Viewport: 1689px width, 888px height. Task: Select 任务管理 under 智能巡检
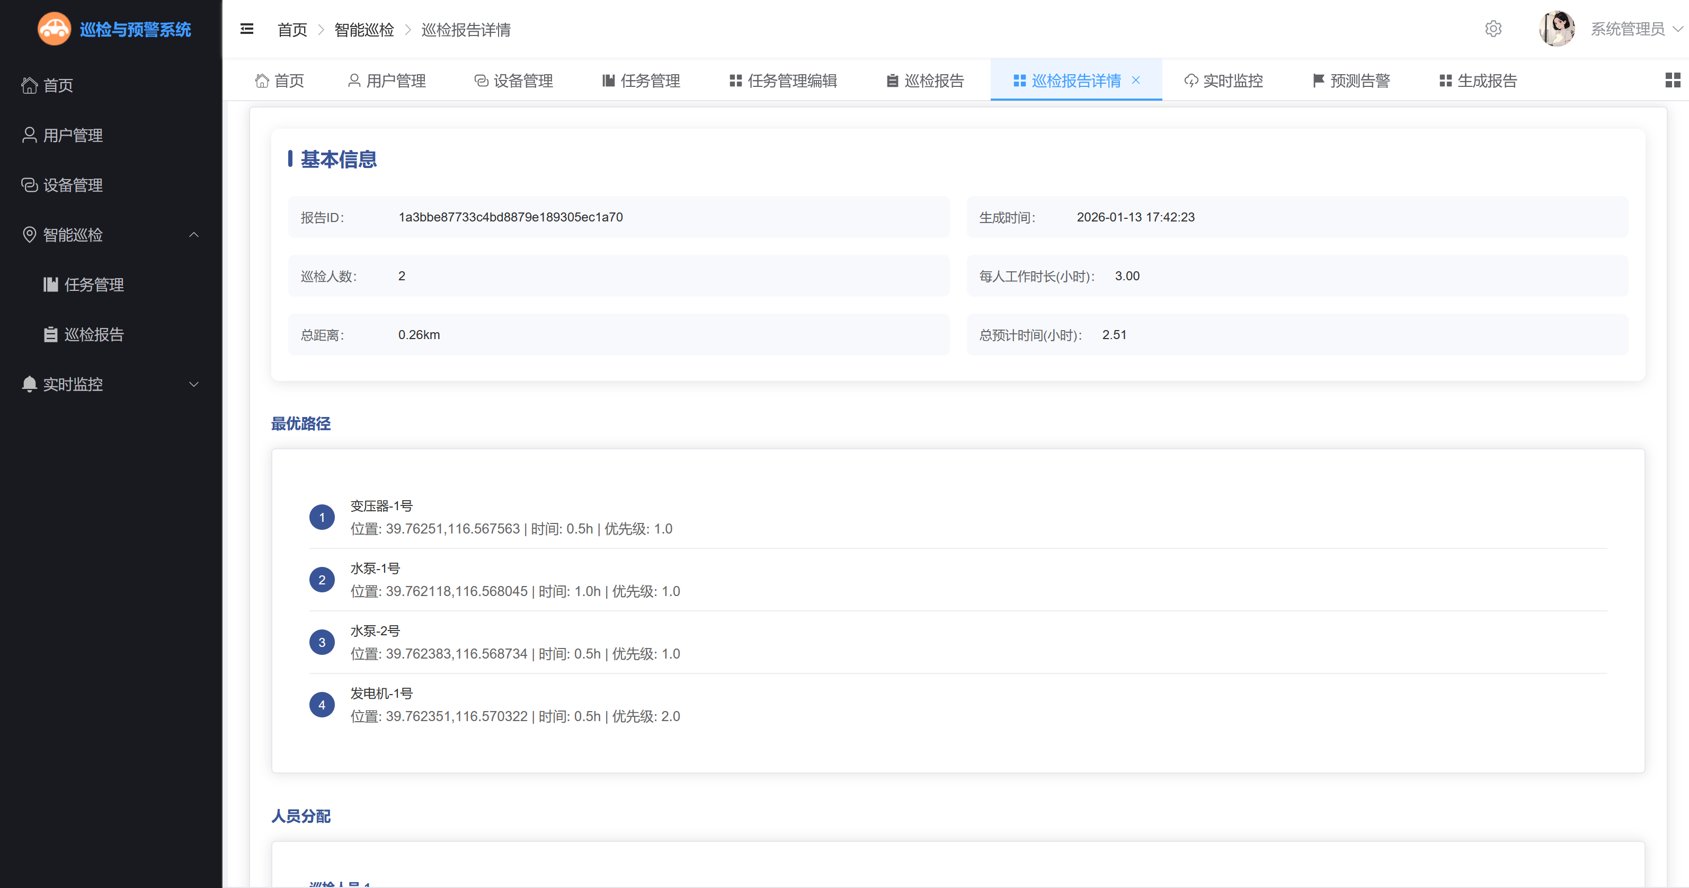pos(94,285)
